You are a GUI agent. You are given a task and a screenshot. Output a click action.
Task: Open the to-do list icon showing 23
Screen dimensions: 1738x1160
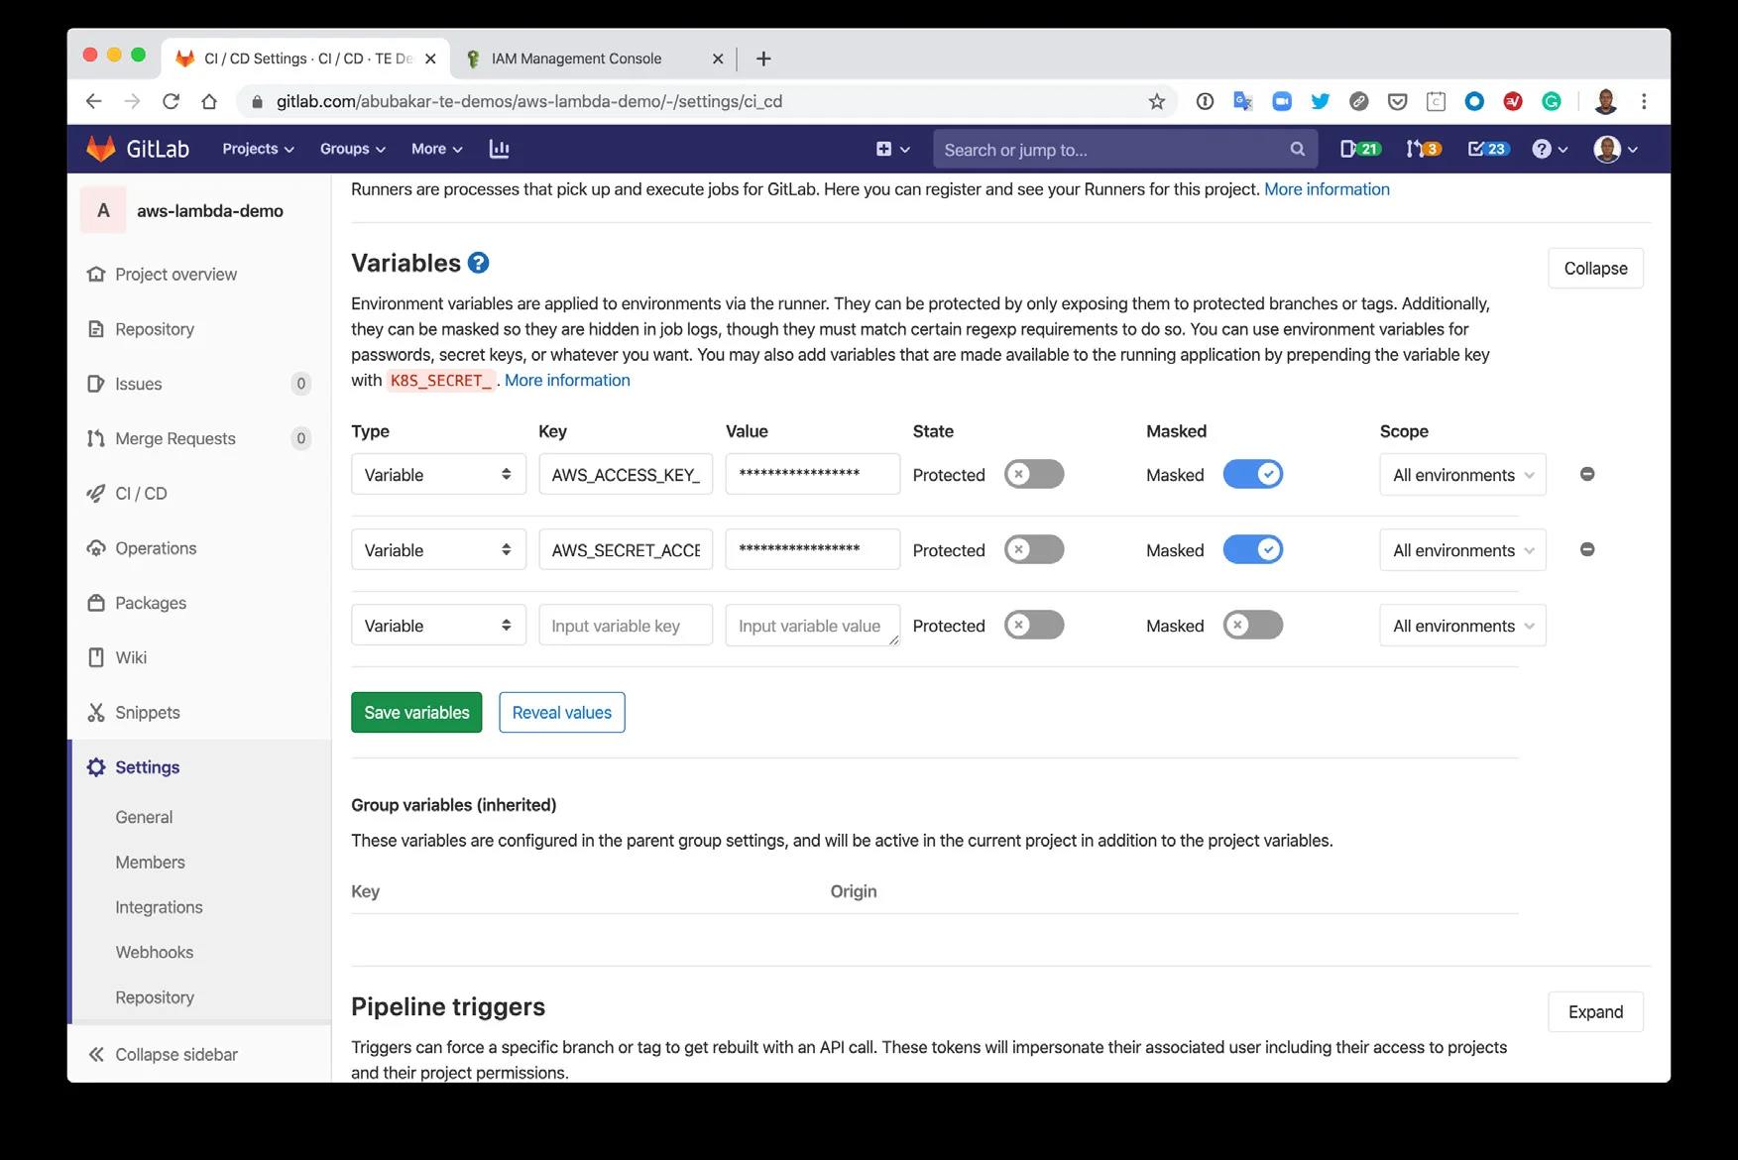click(x=1486, y=149)
